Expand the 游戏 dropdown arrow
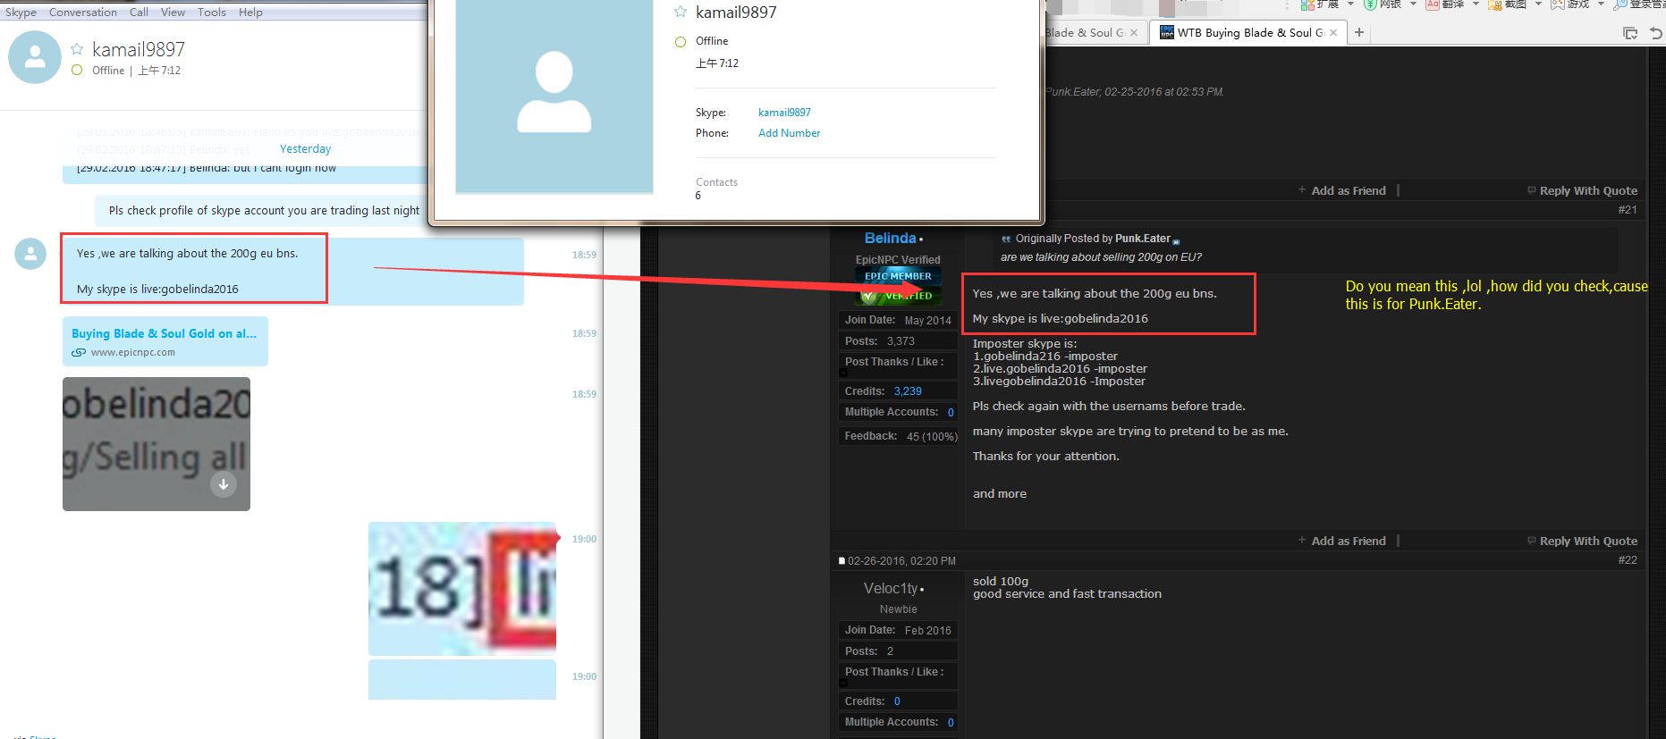The width and height of the screenshot is (1666, 739). click(x=1601, y=4)
